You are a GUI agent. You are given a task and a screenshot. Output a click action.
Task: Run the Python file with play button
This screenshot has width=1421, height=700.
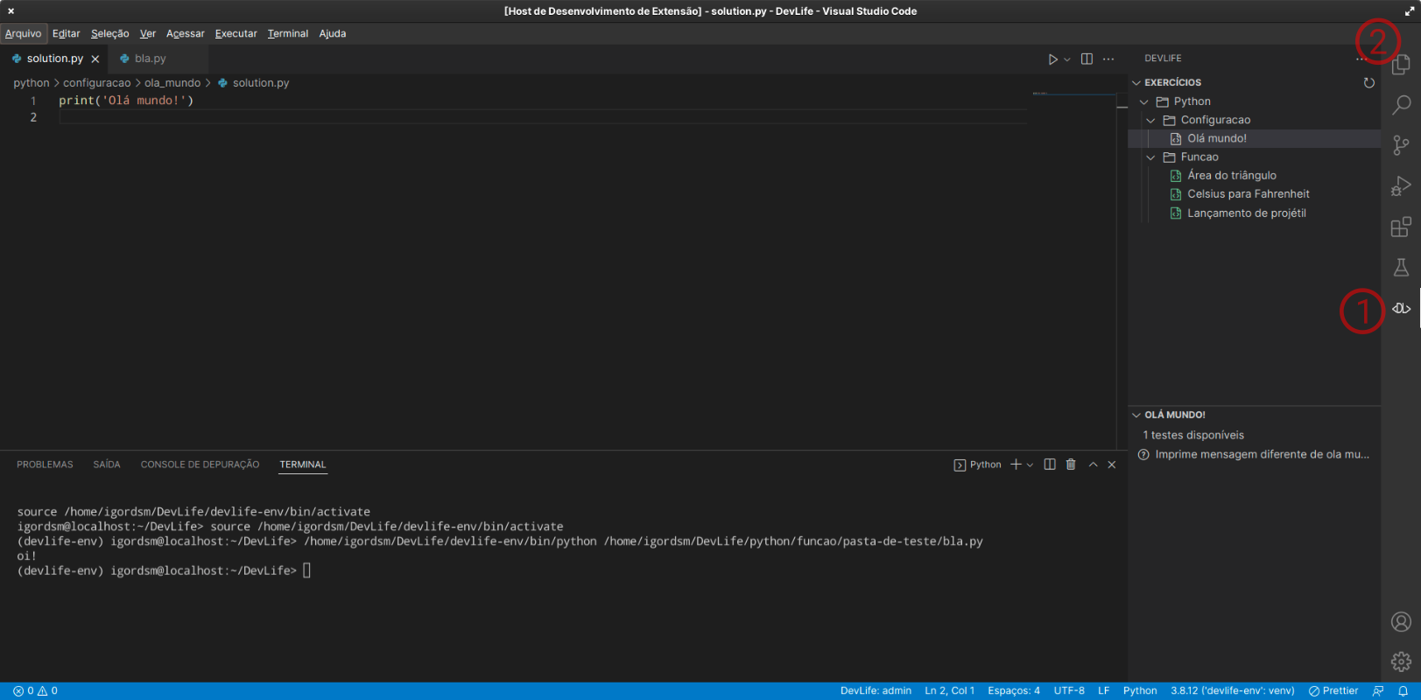(x=1052, y=59)
